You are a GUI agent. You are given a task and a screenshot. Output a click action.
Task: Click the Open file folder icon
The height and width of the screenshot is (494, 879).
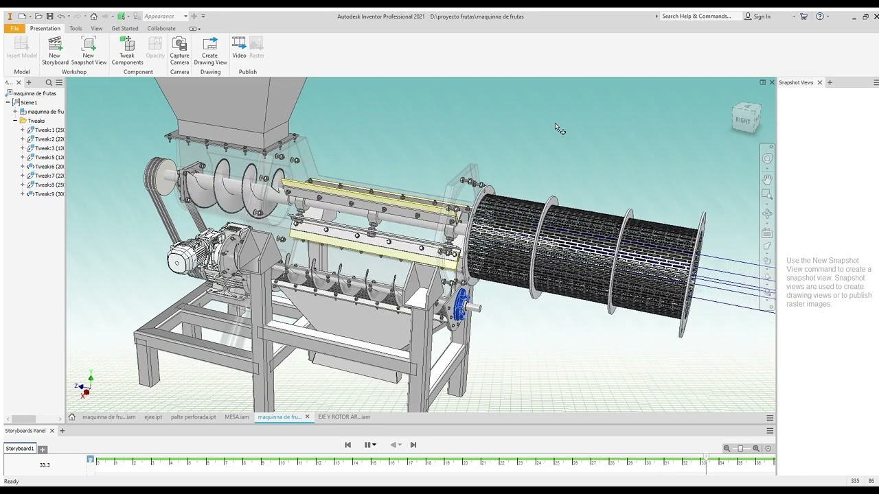click(38, 16)
